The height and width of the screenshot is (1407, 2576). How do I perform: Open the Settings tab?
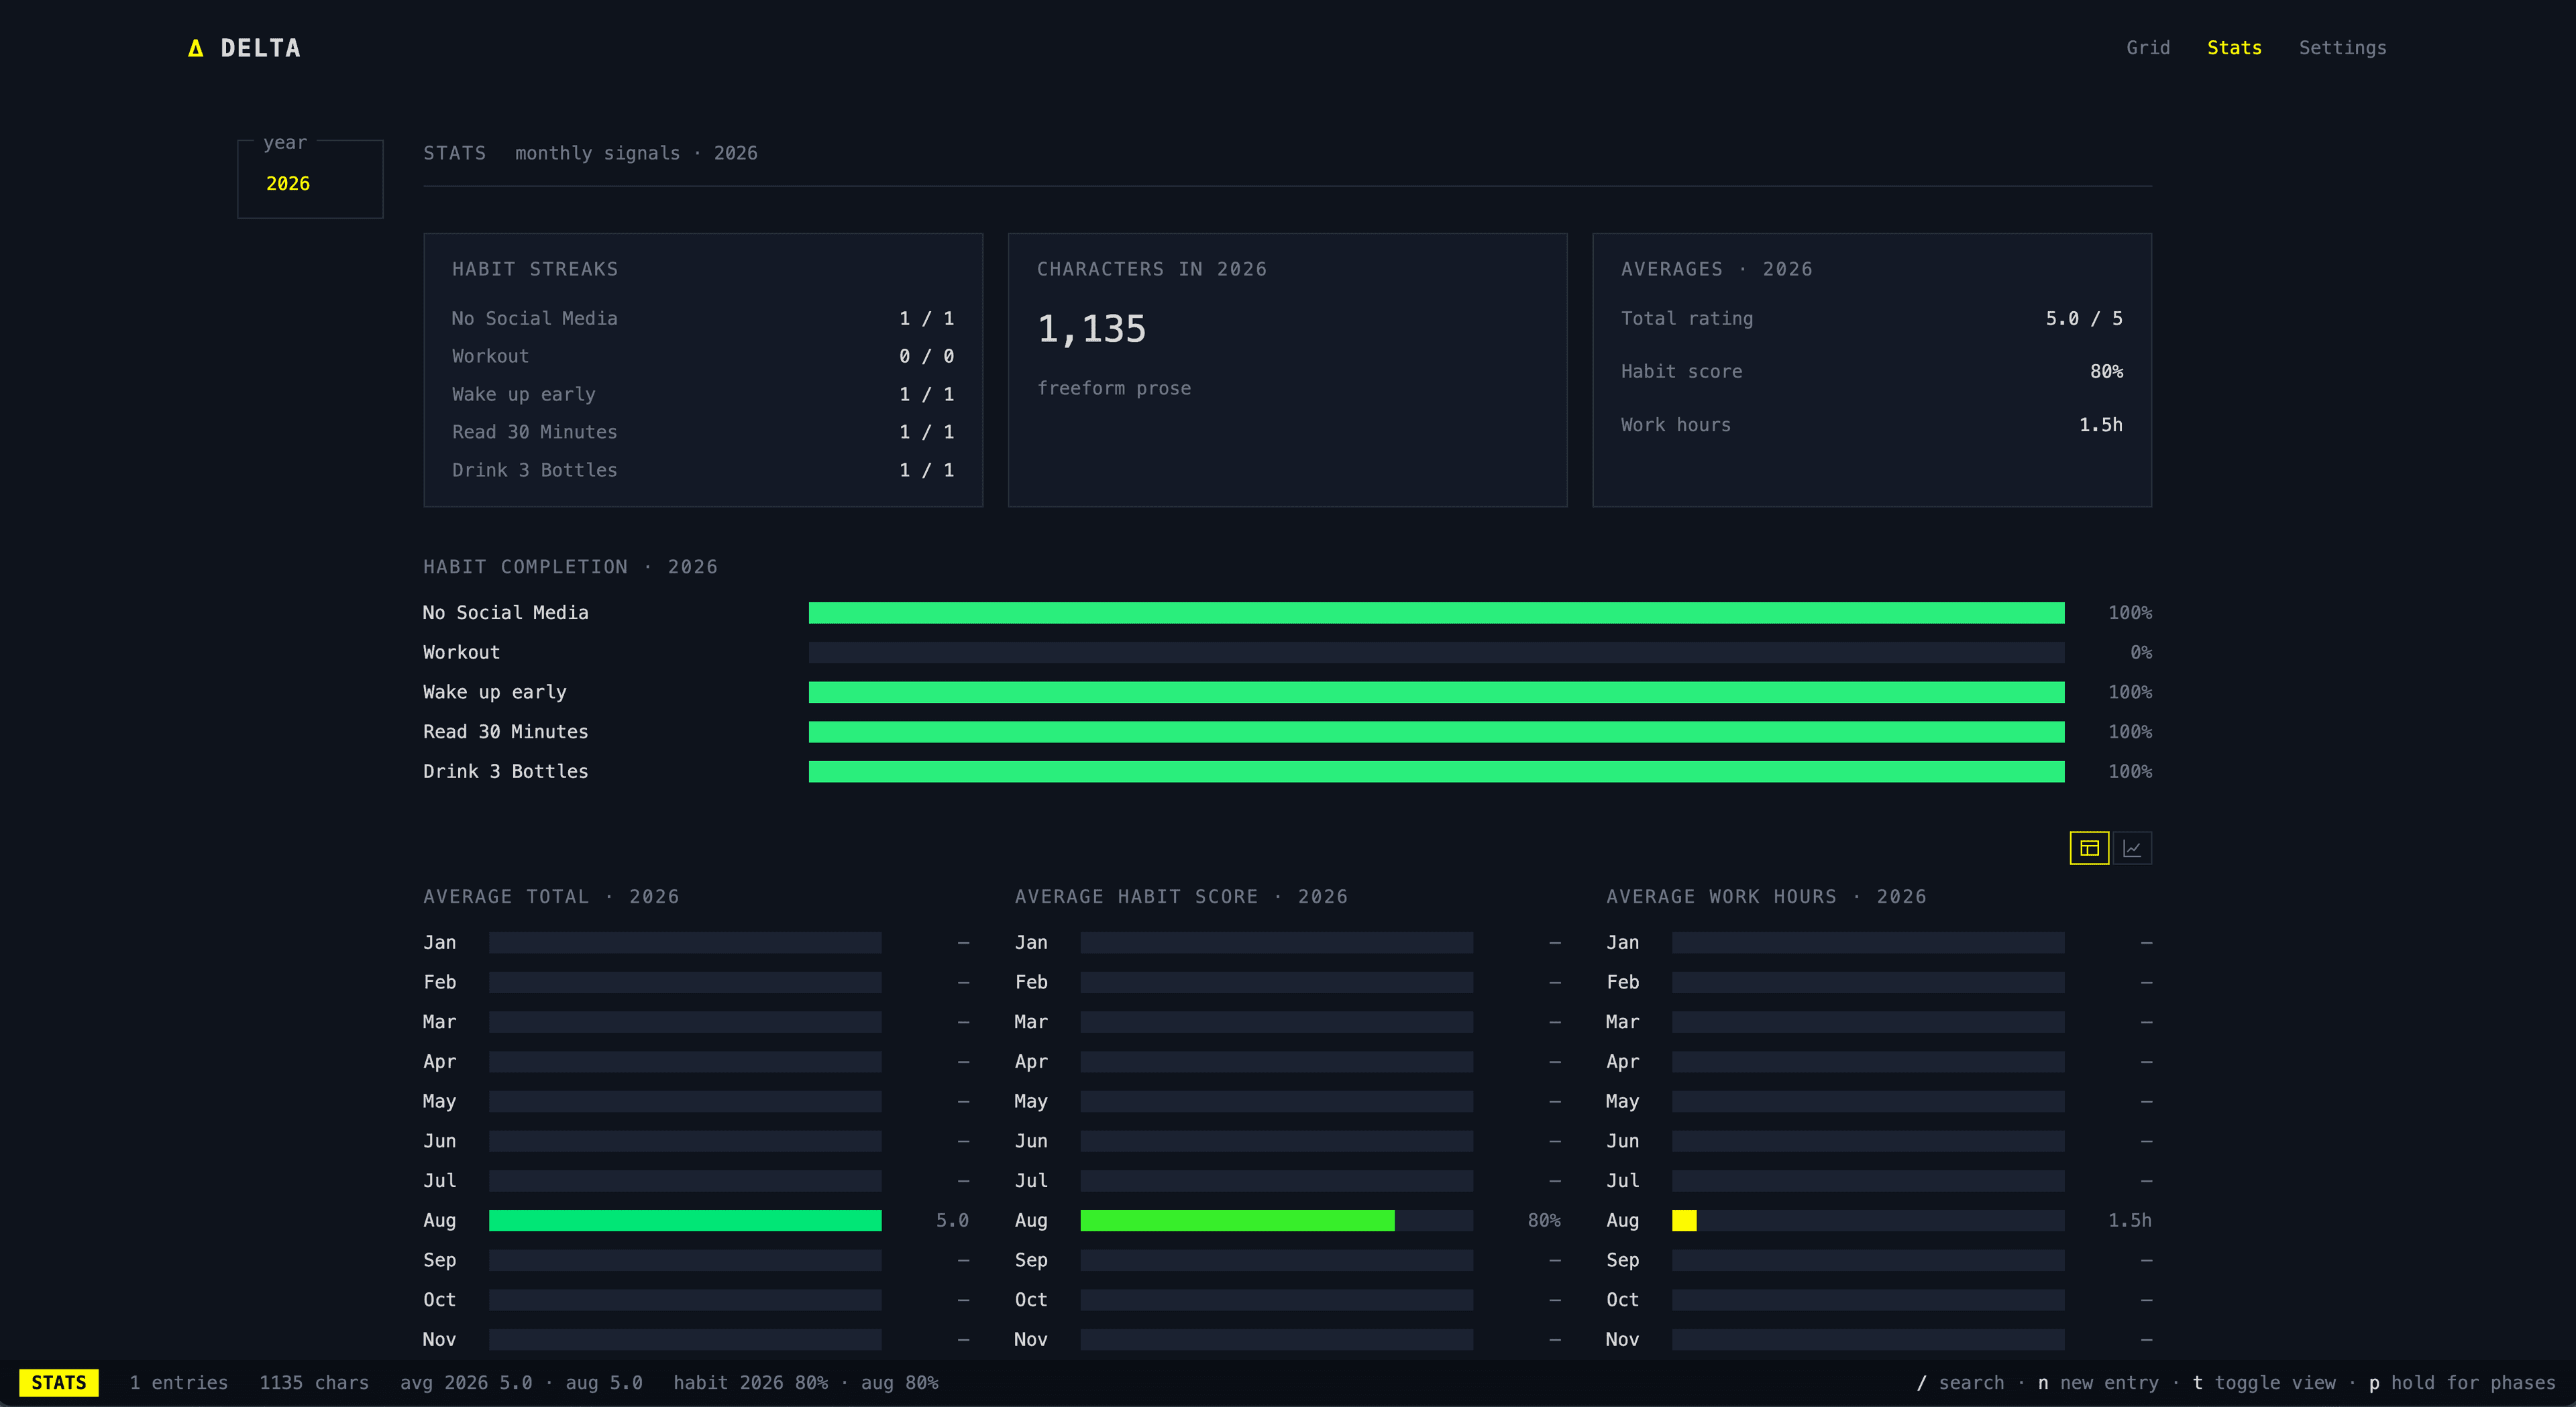coord(2342,48)
